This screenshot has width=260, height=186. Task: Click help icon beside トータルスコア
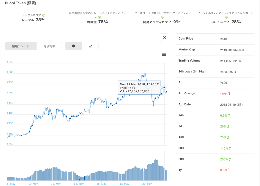pos(44,15)
